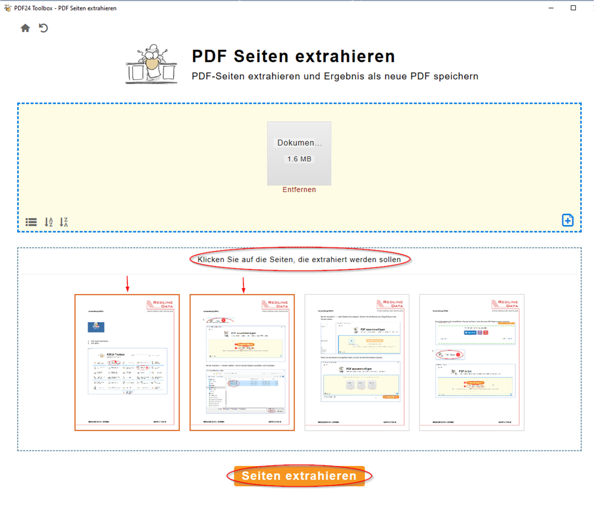The height and width of the screenshot is (505, 594).
Task: Switch the file area to list view
Action: tap(30, 222)
